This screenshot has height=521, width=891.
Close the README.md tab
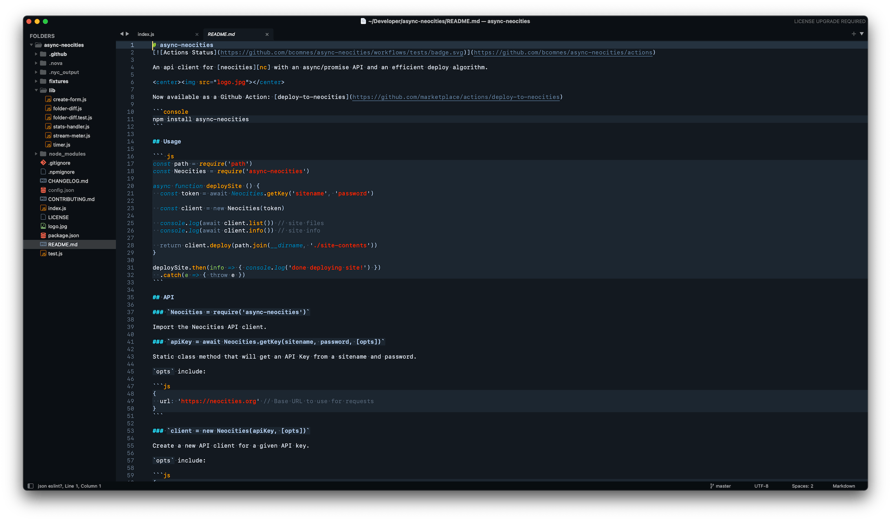click(267, 34)
